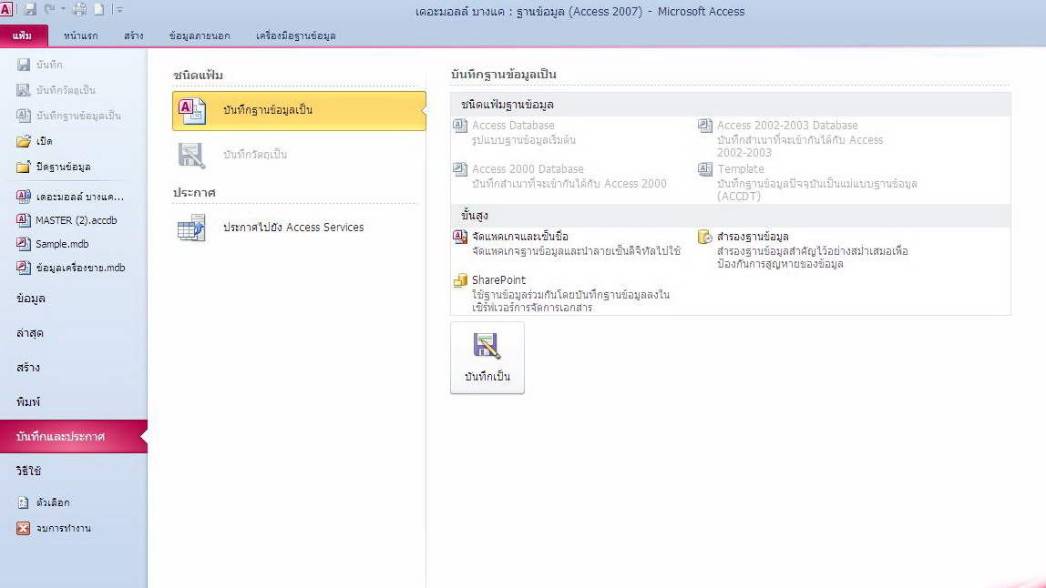Open the สร้าง (Create) ribbon tab
This screenshot has width=1046, height=588.
point(133,35)
